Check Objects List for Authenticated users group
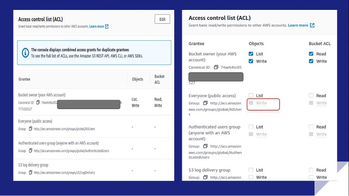This screenshot has height=196, width=349. [x=251, y=127]
